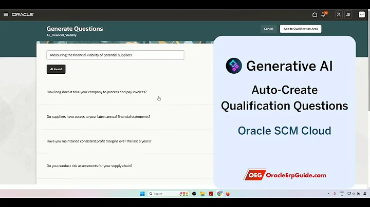This screenshot has height=207, width=370.
Task: Click the Generate Questions page heading
Action: (75, 29)
